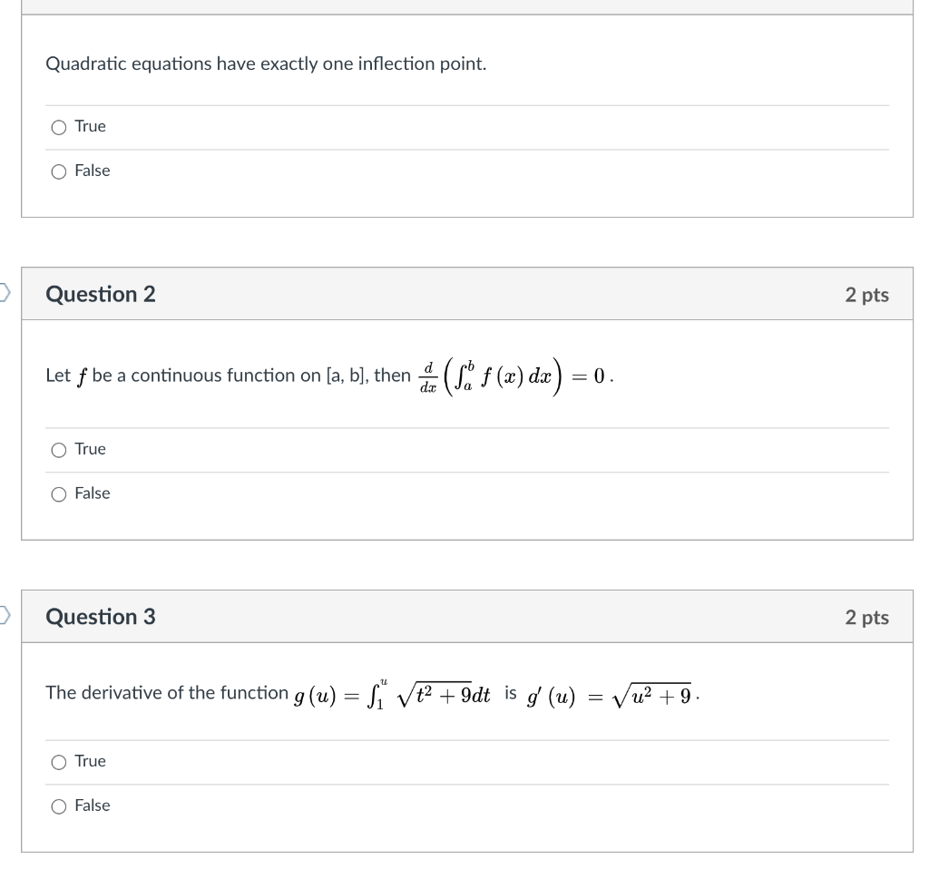The width and height of the screenshot is (929, 869).
Task: Click the 2 pts label for Question 2
Action: (x=867, y=294)
